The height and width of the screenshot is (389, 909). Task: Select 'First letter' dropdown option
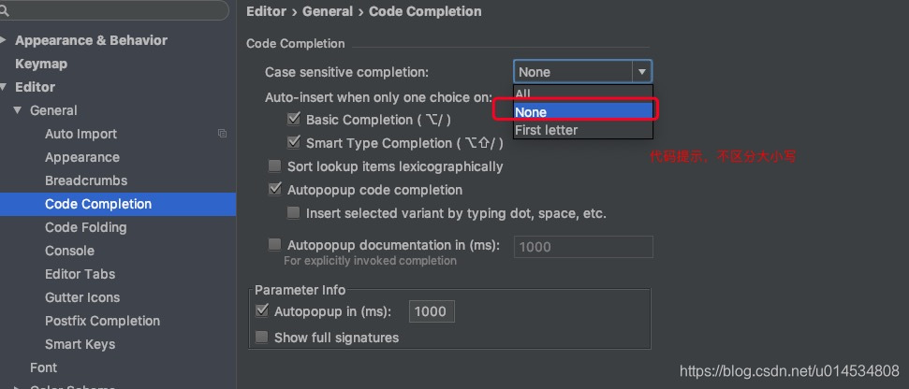pos(546,130)
